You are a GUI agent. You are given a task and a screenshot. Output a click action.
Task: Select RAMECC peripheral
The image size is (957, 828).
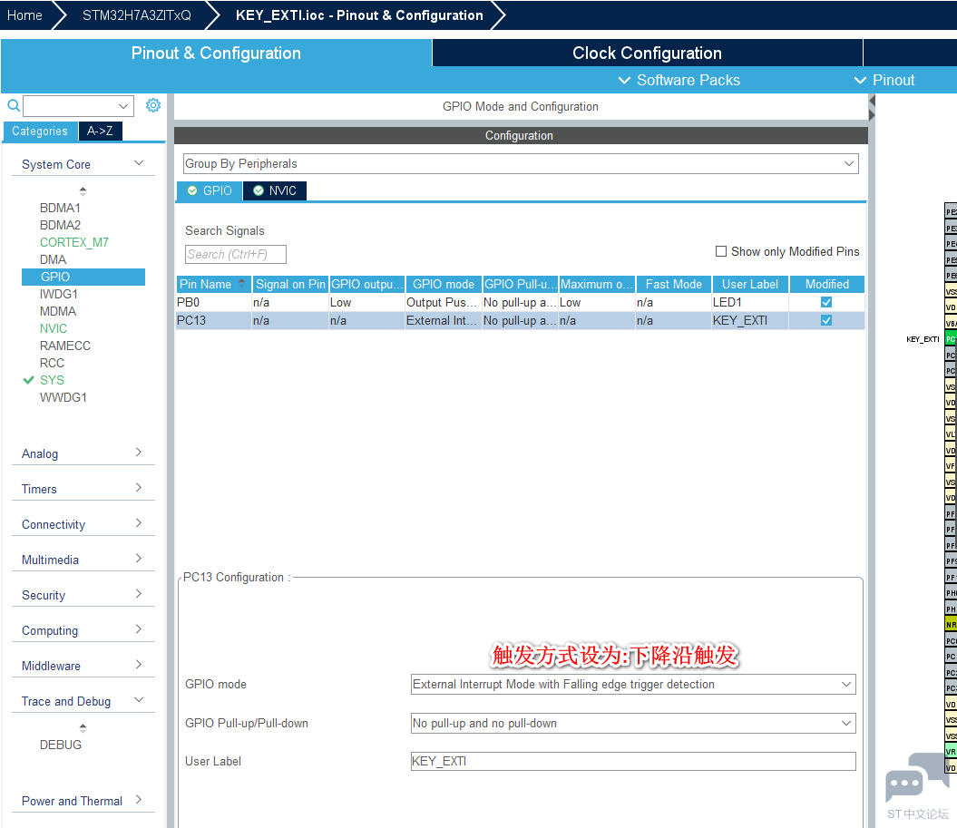[x=65, y=346]
